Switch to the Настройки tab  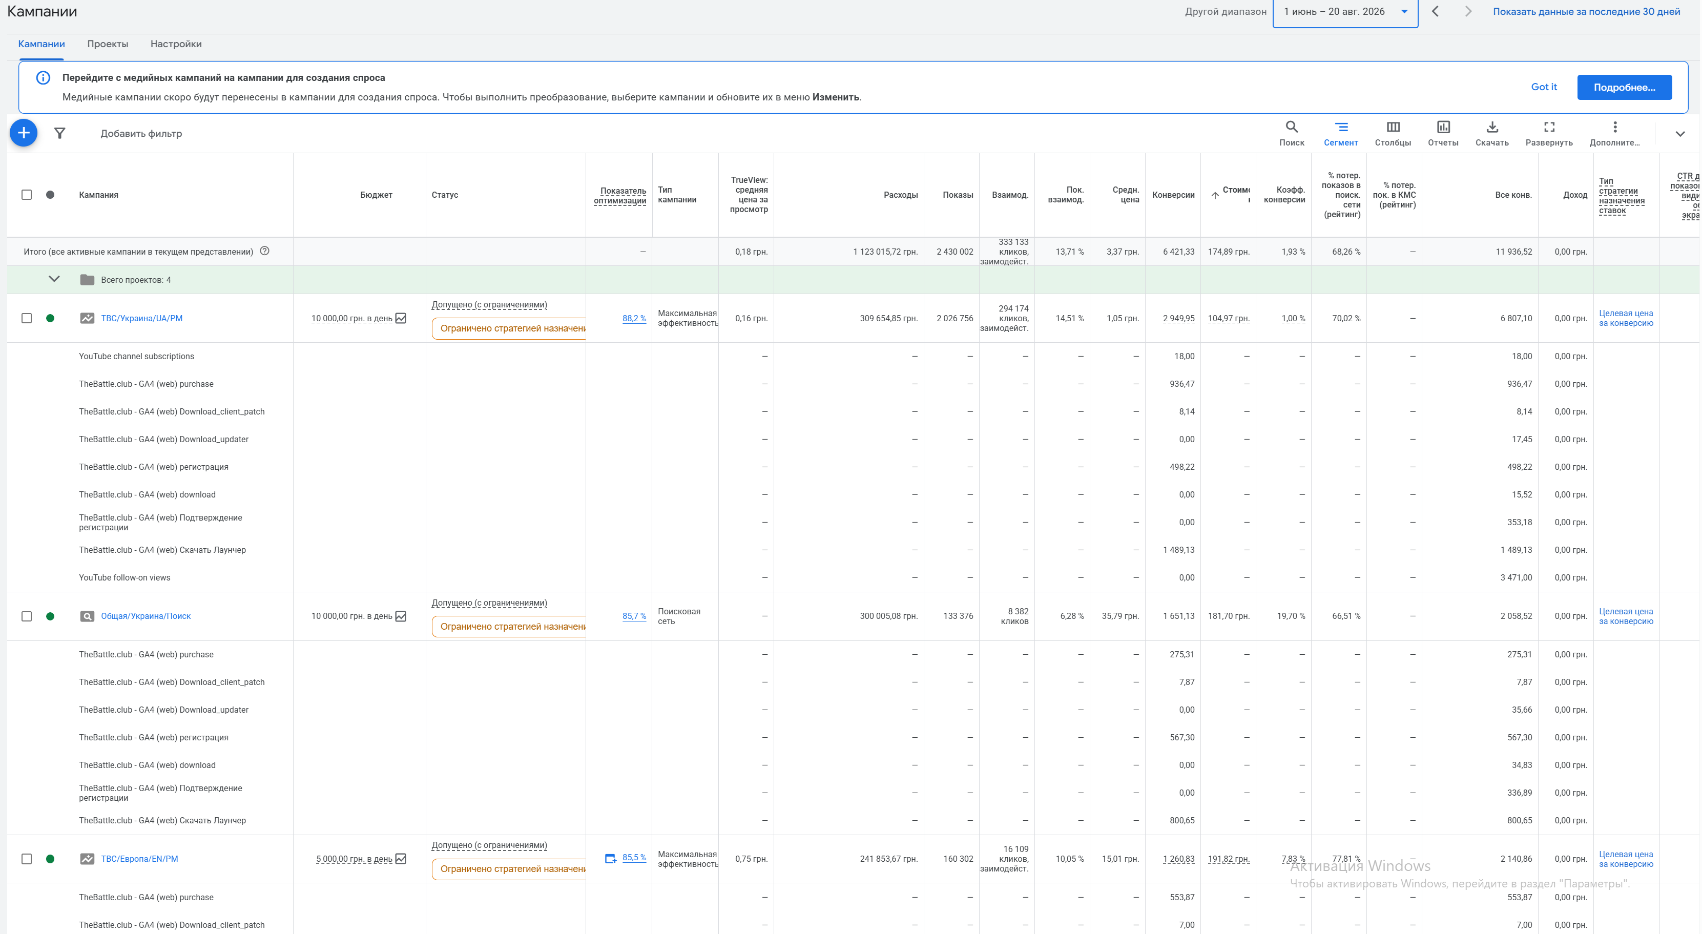click(176, 44)
